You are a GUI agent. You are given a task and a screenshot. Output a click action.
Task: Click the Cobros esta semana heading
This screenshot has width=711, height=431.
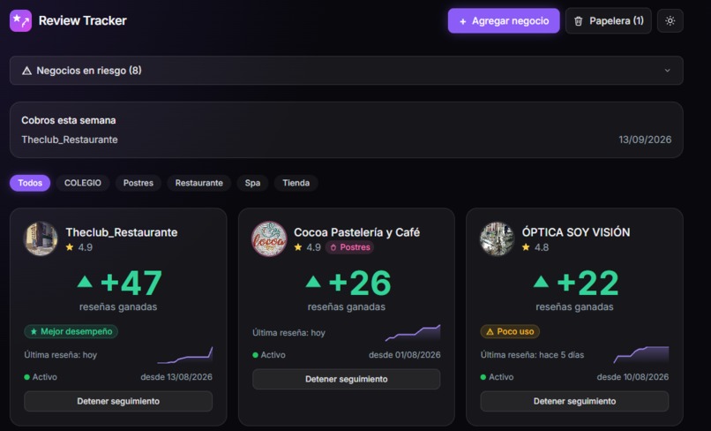click(x=69, y=120)
